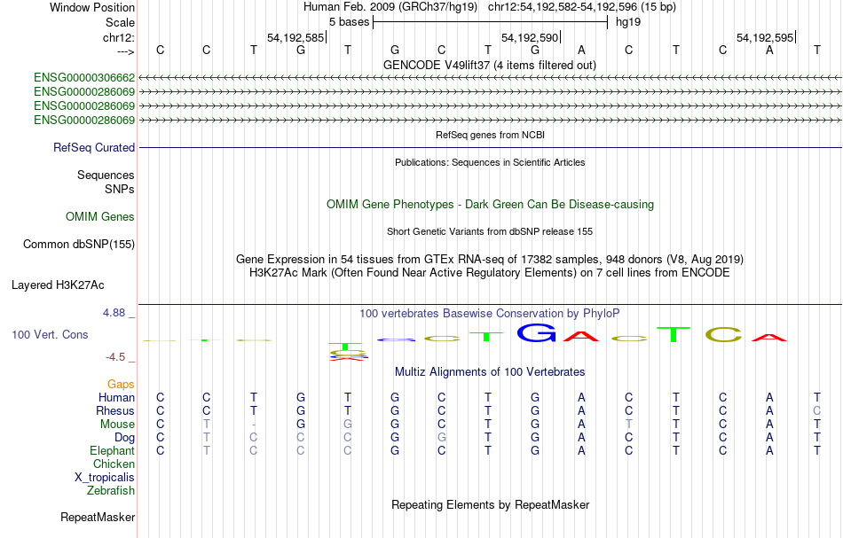Screen dimensions: 843x538
Task: Click the SNPs track label
Action: [x=120, y=189]
